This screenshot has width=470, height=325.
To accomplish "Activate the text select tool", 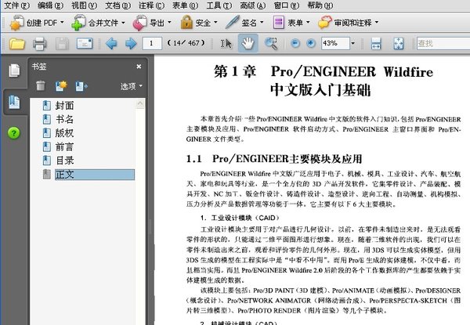I will (x=226, y=44).
